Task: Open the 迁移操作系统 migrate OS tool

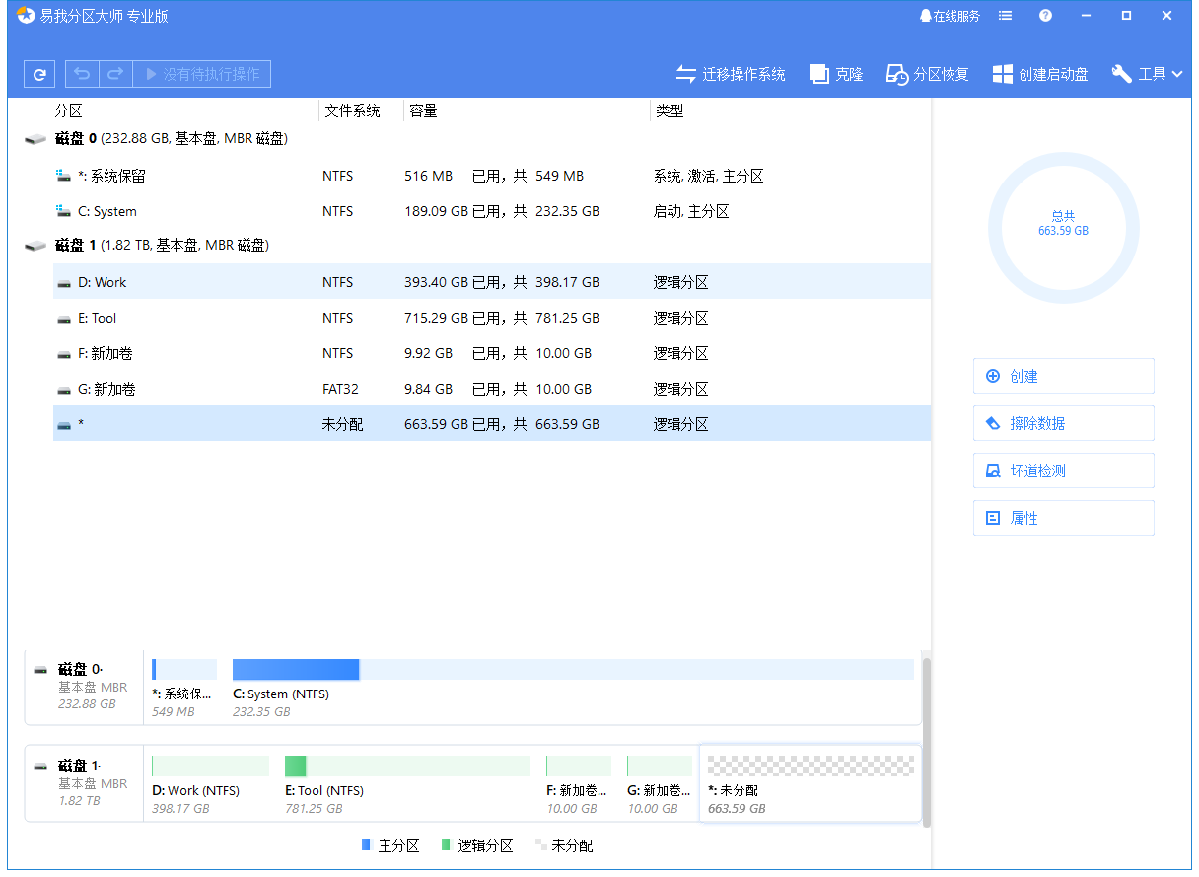Action: pyautogui.click(x=731, y=74)
